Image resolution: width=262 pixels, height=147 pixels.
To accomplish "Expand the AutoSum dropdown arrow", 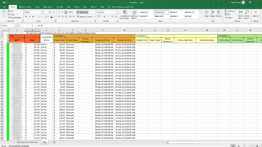I will [x=236, y=11].
